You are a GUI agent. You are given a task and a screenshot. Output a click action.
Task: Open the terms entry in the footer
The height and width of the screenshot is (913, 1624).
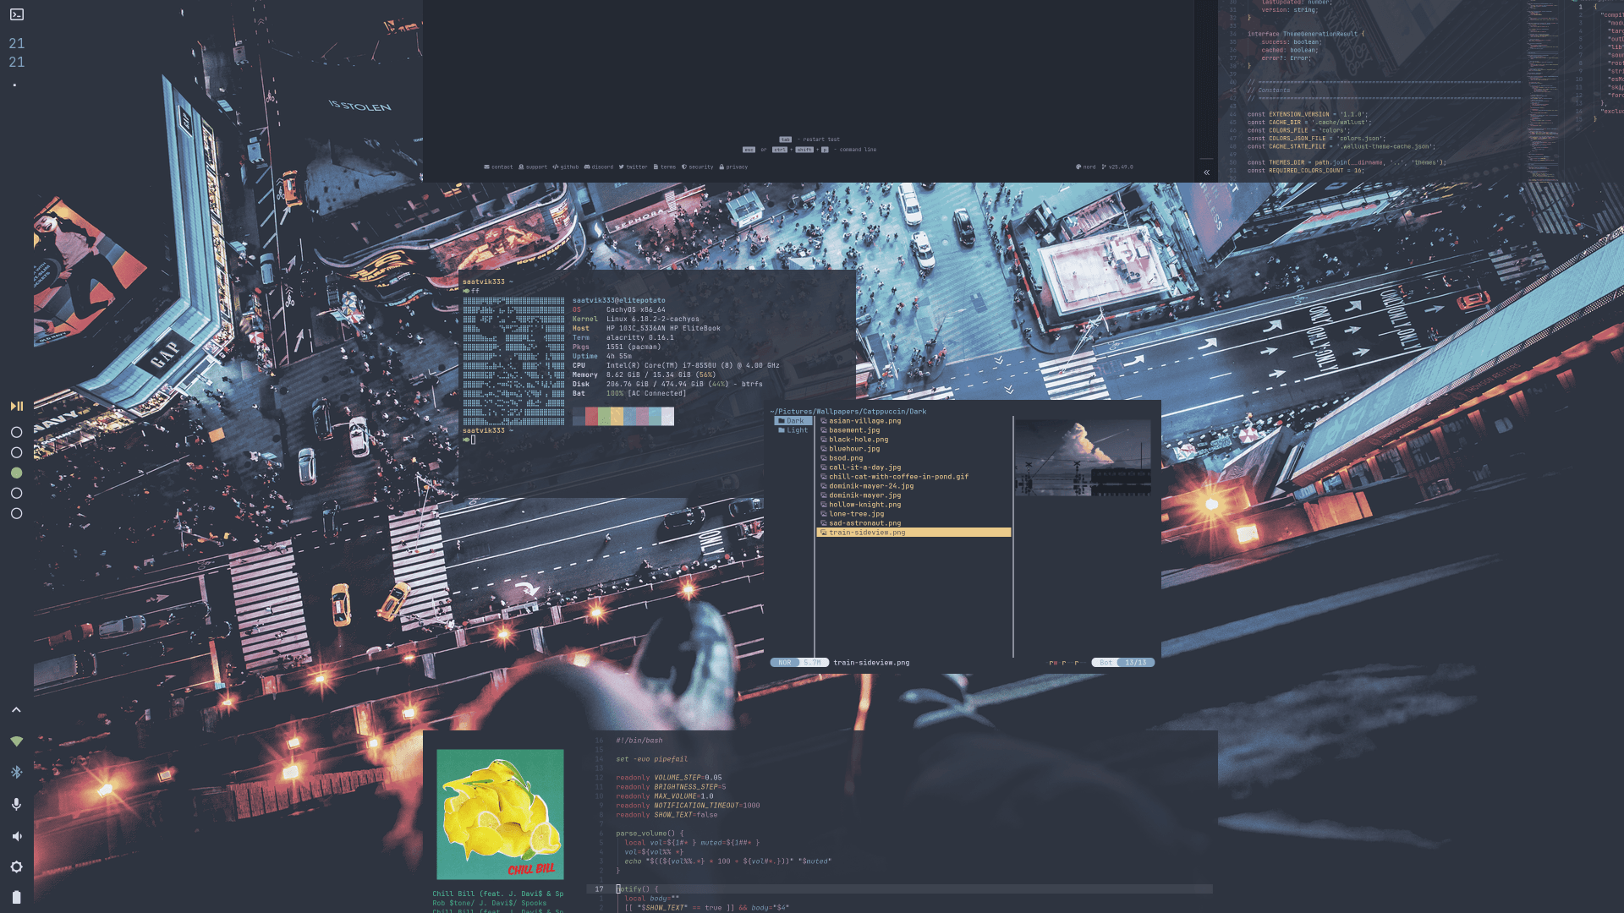tap(667, 167)
